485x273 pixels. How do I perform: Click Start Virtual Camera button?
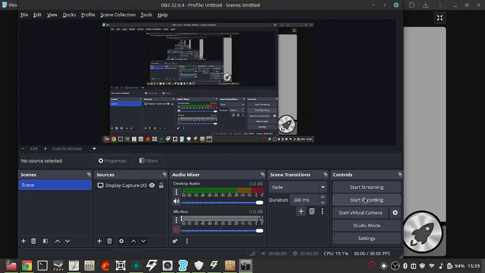(361, 213)
